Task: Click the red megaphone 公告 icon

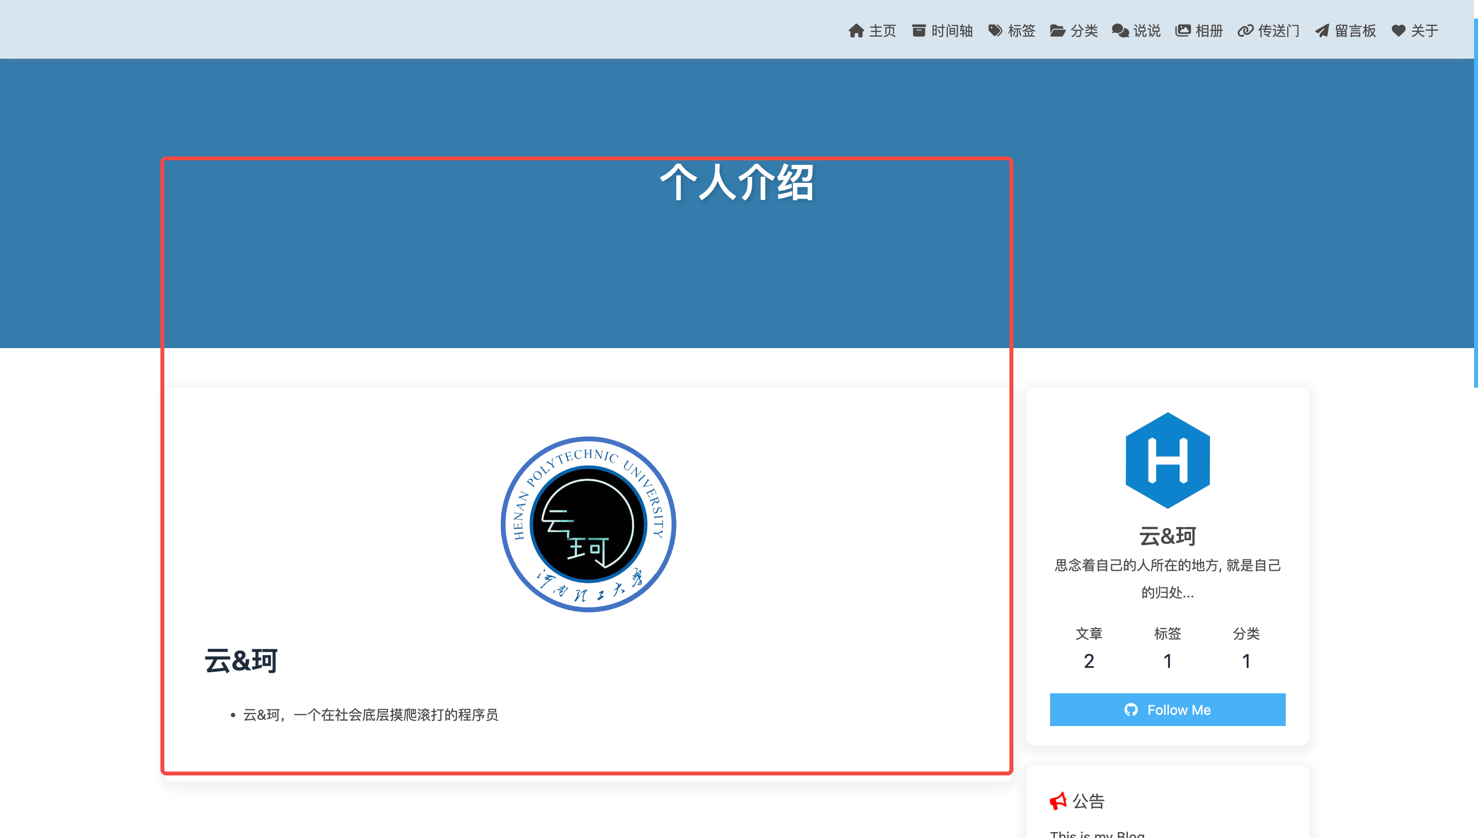Action: click(x=1058, y=800)
